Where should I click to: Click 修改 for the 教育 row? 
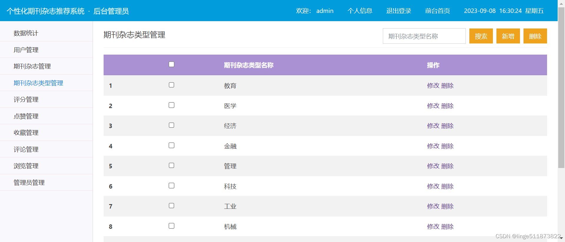(x=433, y=86)
